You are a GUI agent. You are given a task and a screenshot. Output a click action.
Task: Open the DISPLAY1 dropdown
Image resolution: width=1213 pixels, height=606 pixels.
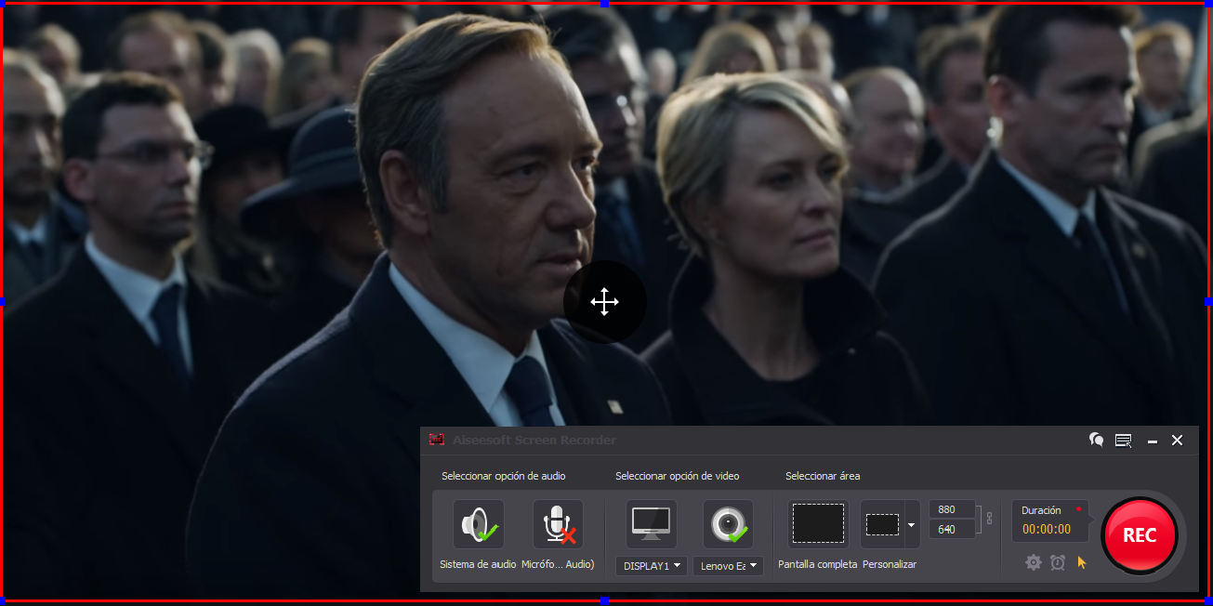coord(651,565)
